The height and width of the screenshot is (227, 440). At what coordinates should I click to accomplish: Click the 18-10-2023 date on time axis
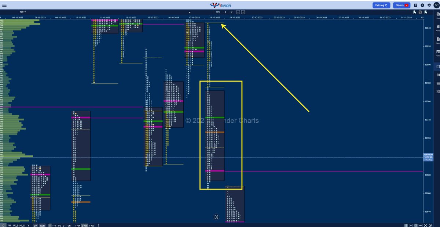point(214,17)
